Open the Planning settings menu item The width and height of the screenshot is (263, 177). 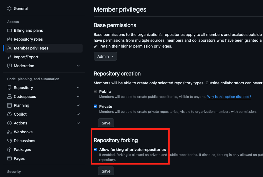(22, 105)
